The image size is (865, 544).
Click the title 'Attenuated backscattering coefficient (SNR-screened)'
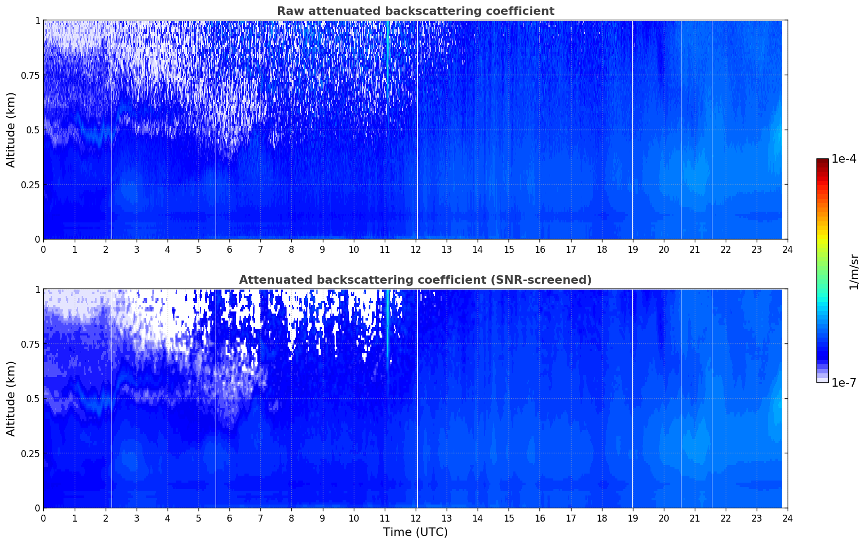point(415,280)
